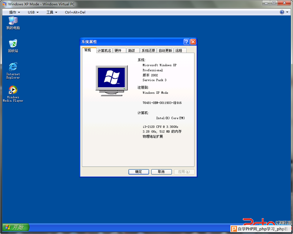
Task: Click the Intel(R) Core(TM) text
Action: tap(170, 118)
